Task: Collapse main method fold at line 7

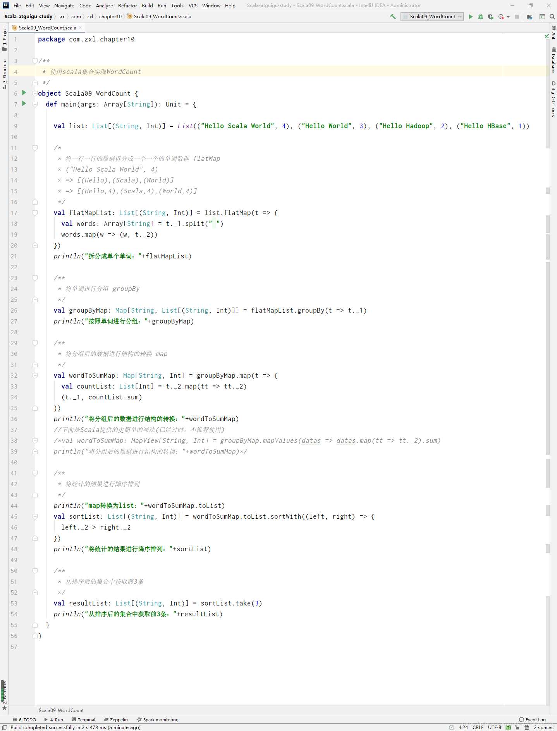Action: click(x=35, y=104)
